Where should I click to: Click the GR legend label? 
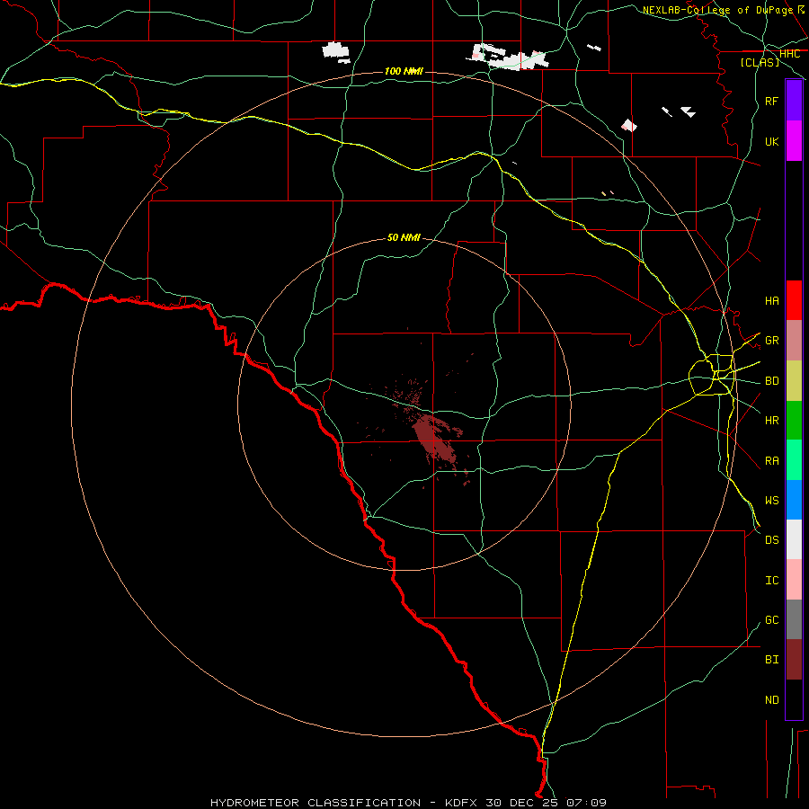tap(771, 341)
